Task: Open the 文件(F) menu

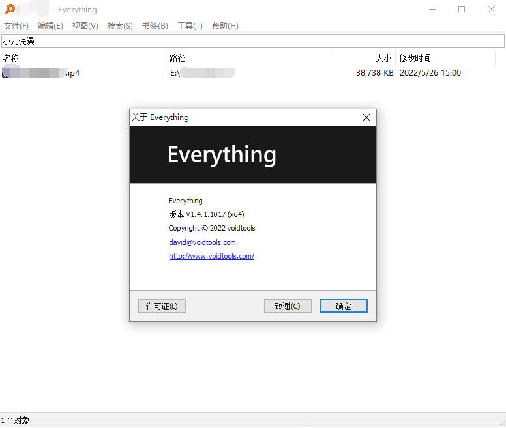Action: point(16,26)
